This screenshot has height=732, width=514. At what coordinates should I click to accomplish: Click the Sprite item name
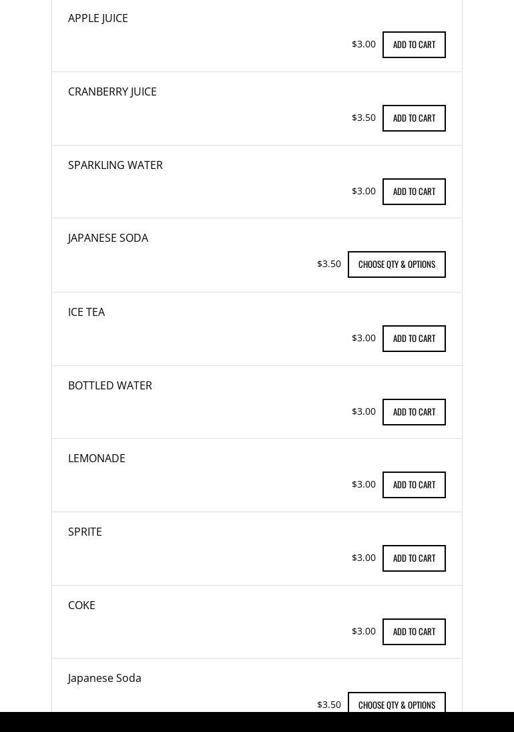click(85, 532)
